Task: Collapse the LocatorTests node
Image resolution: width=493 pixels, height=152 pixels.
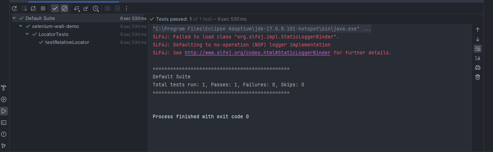Action: pyautogui.click(x=27, y=34)
